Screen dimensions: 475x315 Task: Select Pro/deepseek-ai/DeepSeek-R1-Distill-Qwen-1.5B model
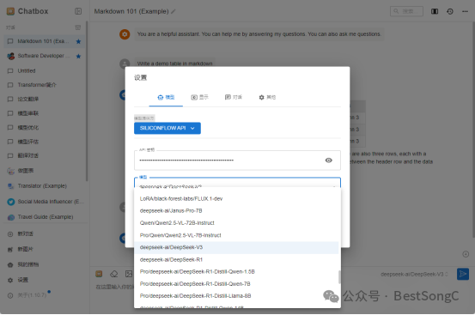[236, 272]
